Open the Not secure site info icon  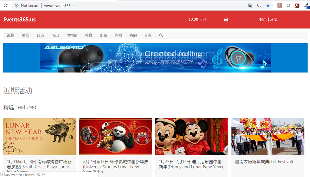click(17, 5)
